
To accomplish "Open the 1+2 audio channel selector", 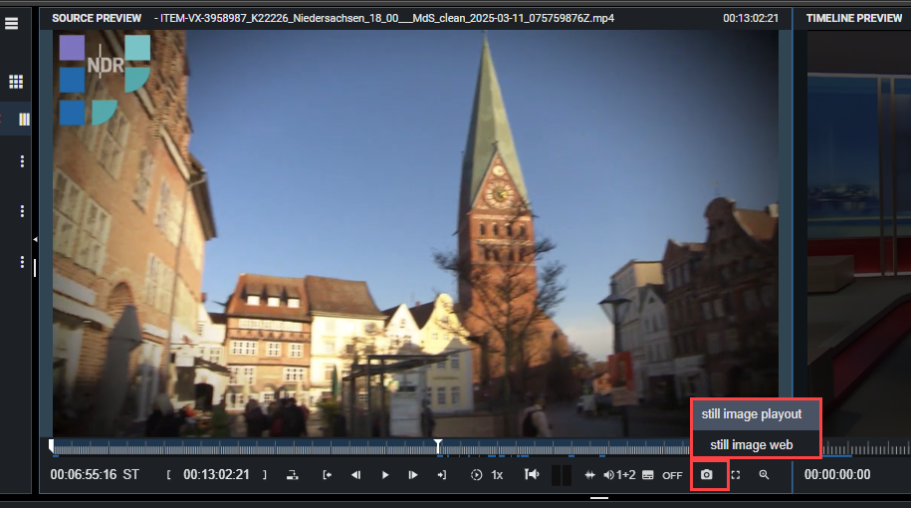I will click(x=619, y=475).
